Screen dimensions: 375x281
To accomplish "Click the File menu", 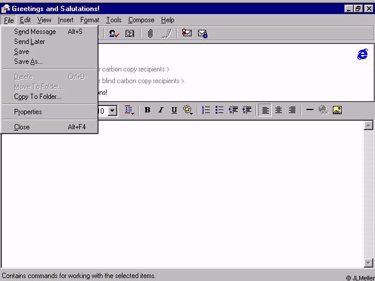I will point(9,20).
